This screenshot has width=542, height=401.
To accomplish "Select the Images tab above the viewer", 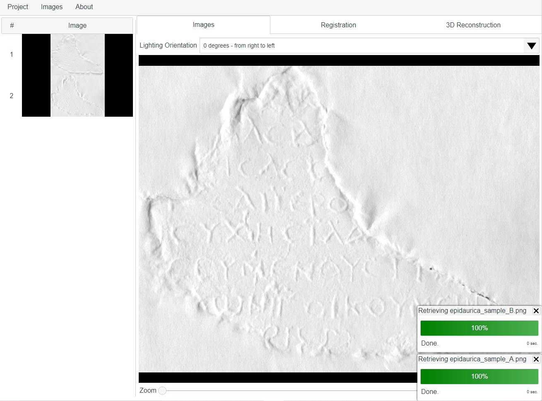I will pos(203,25).
